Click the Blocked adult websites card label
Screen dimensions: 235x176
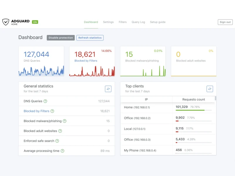(x=191, y=61)
